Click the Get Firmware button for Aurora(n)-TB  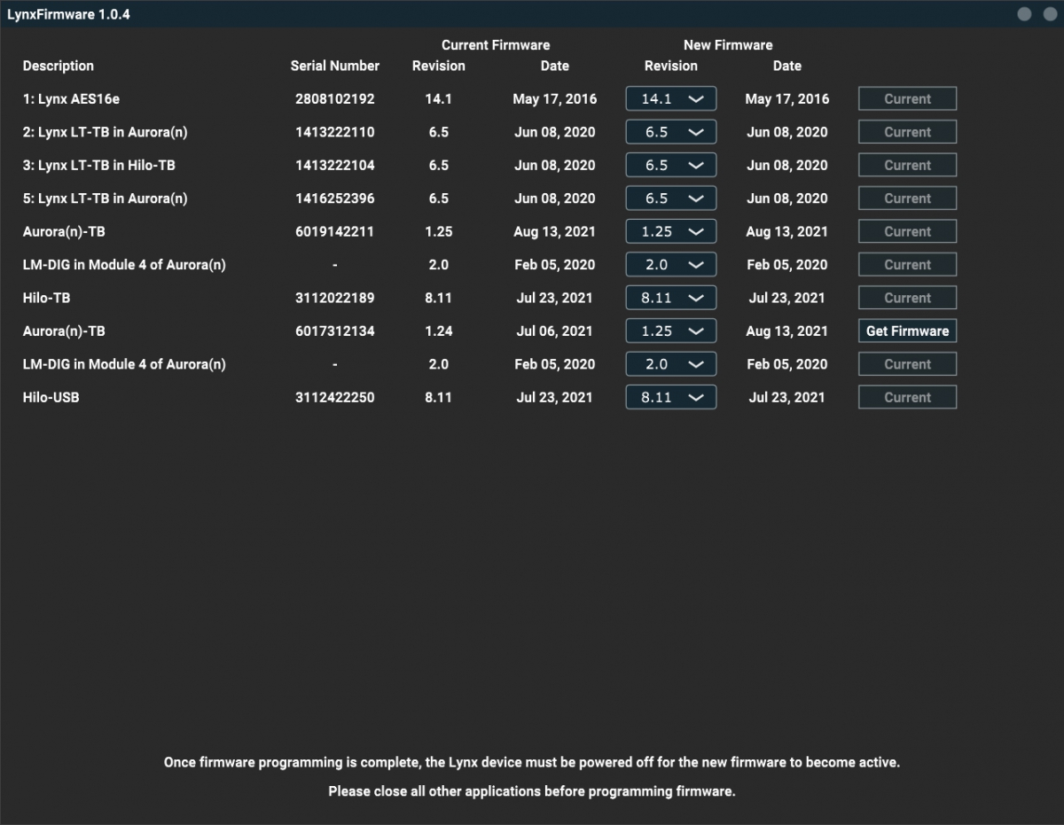coord(907,331)
